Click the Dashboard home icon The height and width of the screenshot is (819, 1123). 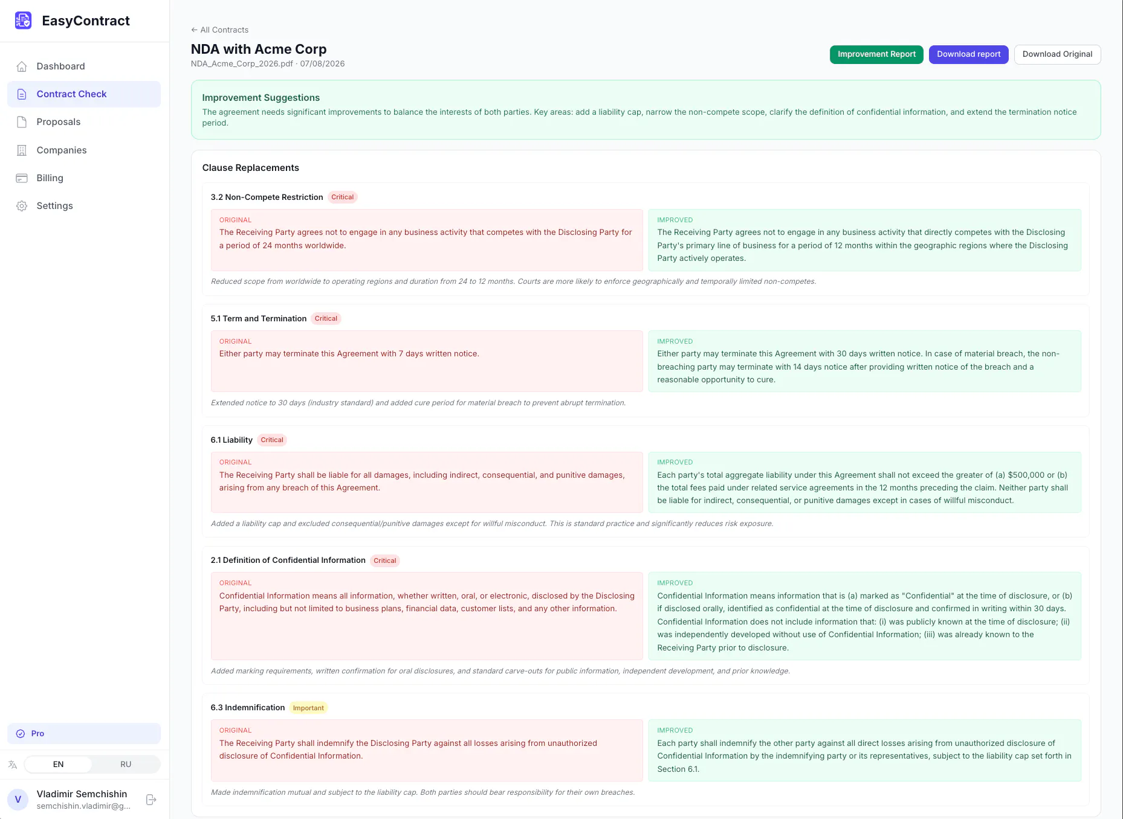[22, 66]
